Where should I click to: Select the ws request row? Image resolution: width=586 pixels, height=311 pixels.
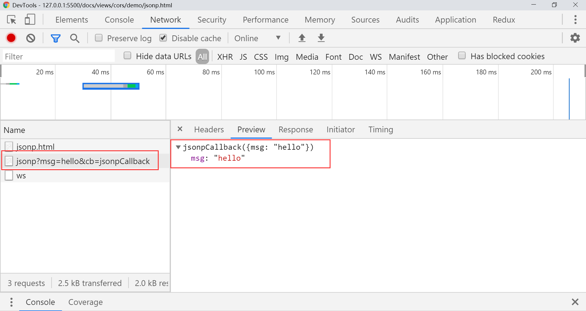(x=85, y=175)
